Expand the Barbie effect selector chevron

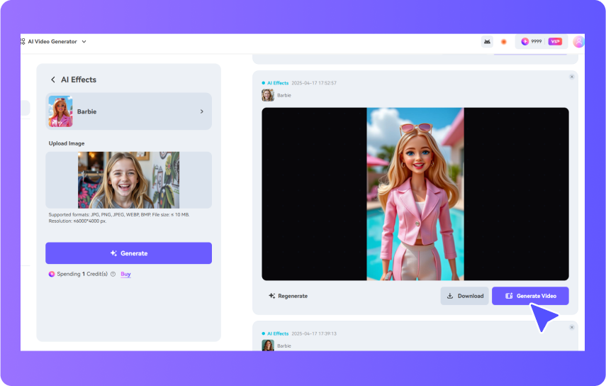(x=202, y=111)
